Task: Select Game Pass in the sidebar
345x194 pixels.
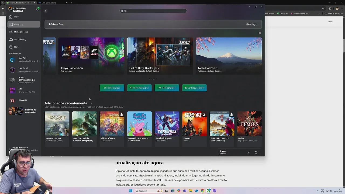Action: pyautogui.click(x=24, y=24)
